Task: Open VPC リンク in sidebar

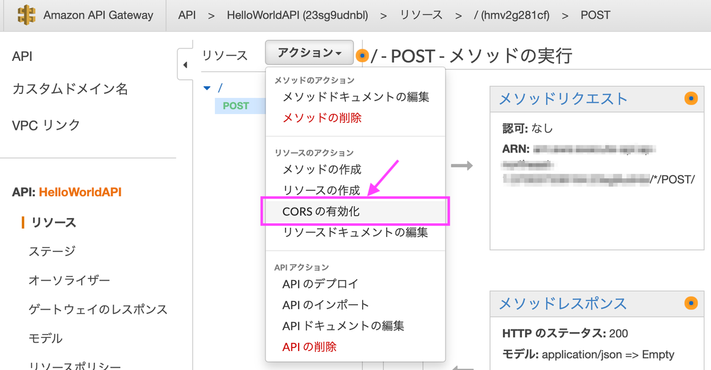Action: pyautogui.click(x=46, y=125)
